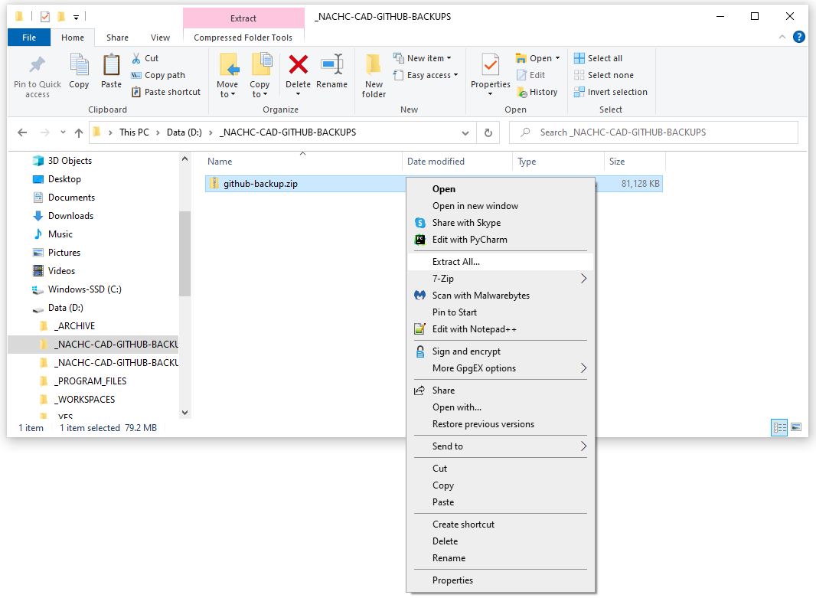Sort by the Date modified column header

(457, 162)
